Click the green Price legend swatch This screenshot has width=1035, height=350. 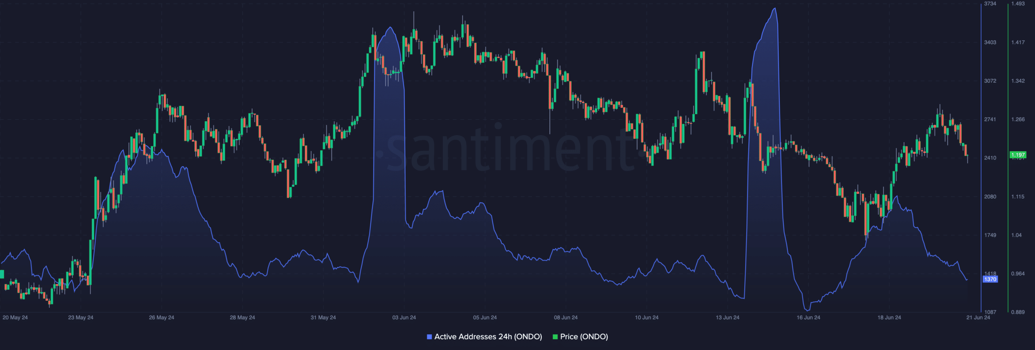[555, 337]
